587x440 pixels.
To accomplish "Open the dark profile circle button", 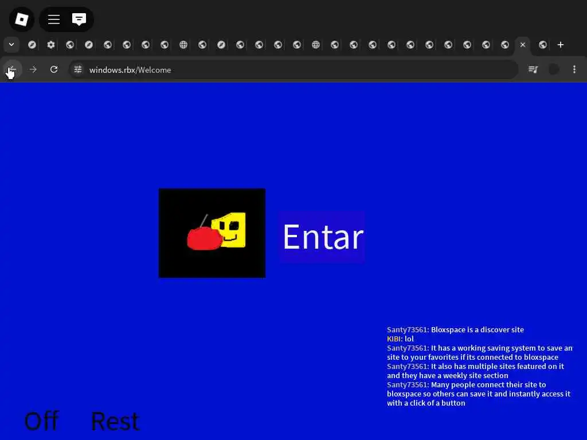I will pyautogui.click(x=554, y=69).
